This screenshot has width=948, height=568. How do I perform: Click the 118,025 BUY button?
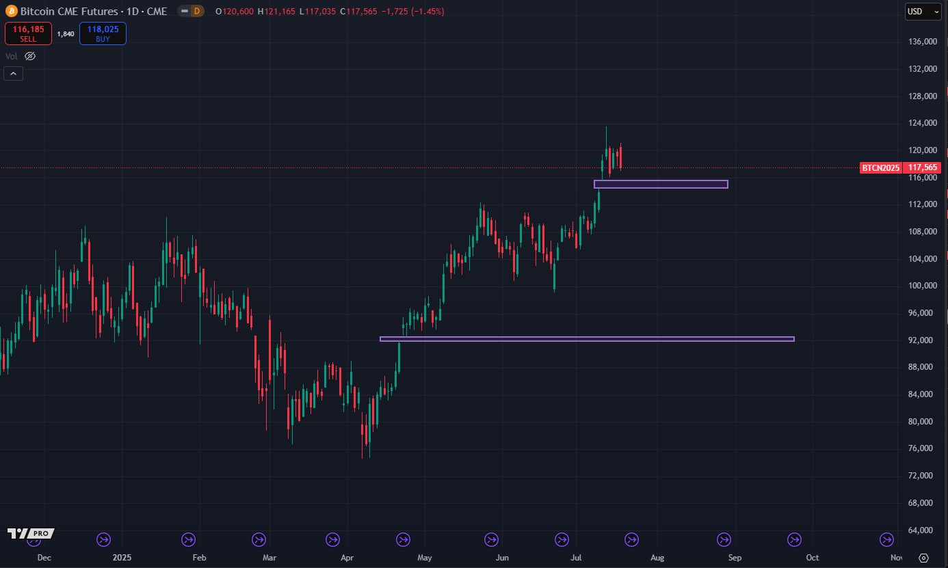click(x=103, y=34)
